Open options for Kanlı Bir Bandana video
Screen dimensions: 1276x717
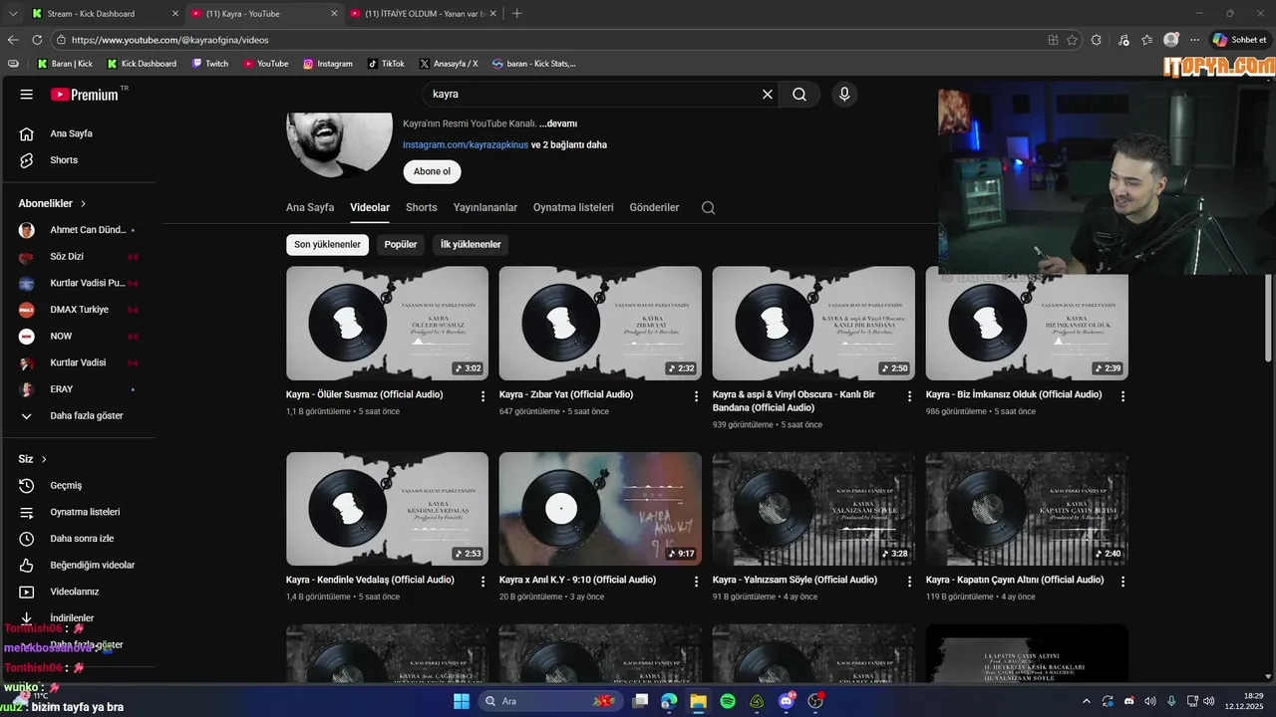click(909, 396)
